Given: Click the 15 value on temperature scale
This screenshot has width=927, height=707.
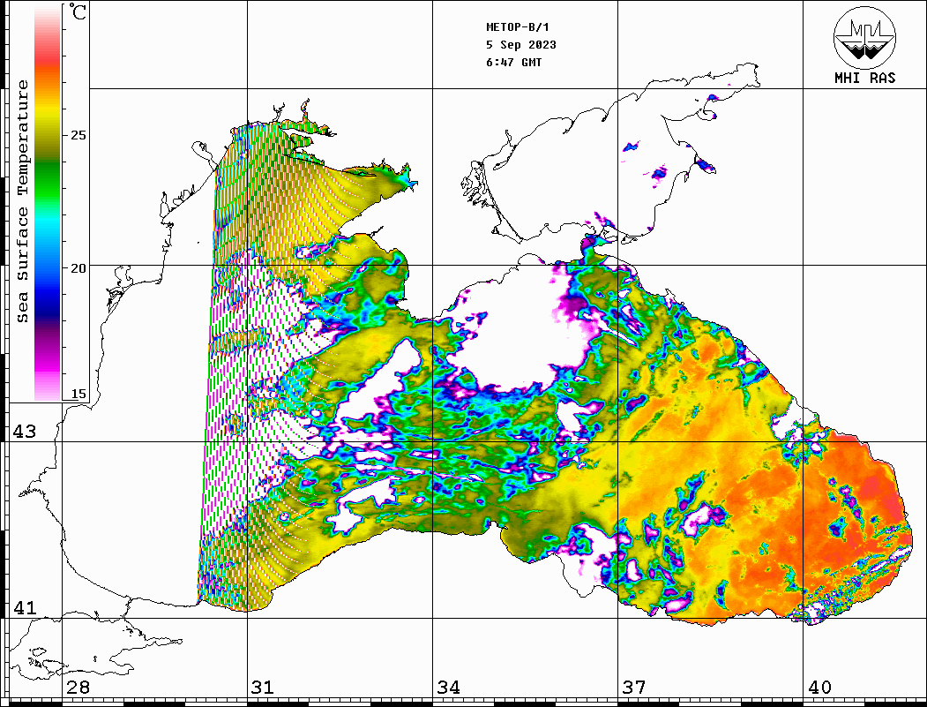Looking at the screenshot, I should click(78, 394).
